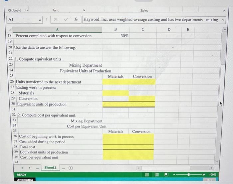Viewport: 233px width, 184px height.
Task: Switch to Page Layout view icon
Action: click(x=157, y=174)
